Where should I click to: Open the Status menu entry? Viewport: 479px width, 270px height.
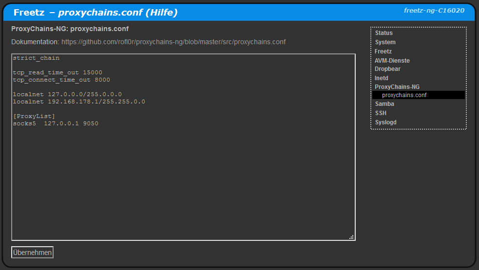pyautogui.click(x=383, y=33)
